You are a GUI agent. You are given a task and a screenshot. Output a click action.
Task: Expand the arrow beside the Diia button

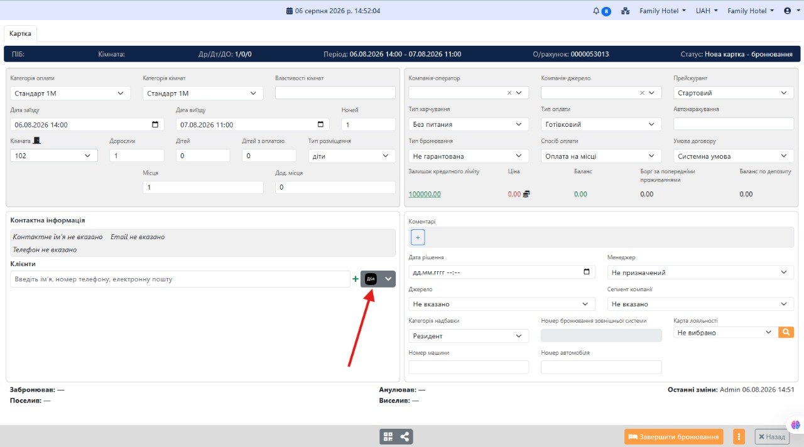point(388,279)
